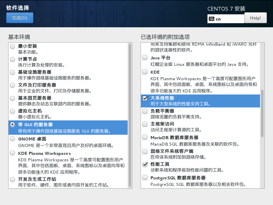Enable the 负载平衡器 checkbox
Viewport: 273px width, 205px height.
click(145, 111)
